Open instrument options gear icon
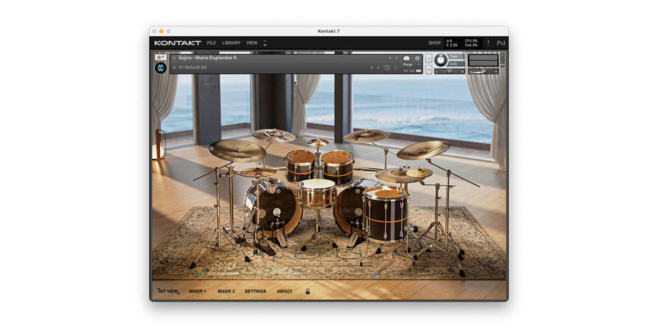 pyautogui.click(x=160, y=57)
